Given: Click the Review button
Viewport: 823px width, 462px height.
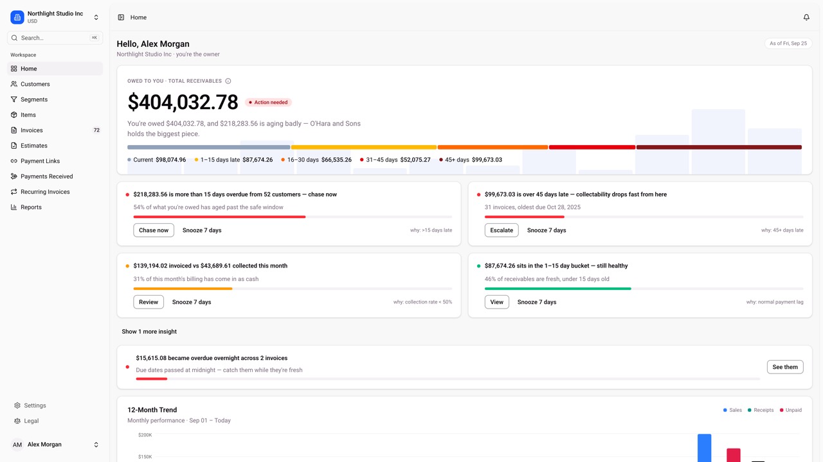Looking at the screenshot, I should [x=149, y=302].
